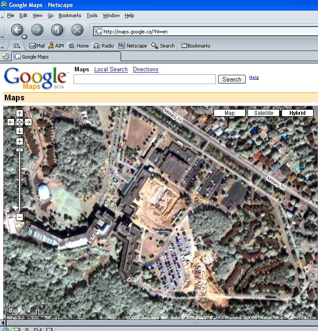This screenshot has width=318, height=331.
Task: Open the File menu
Action: 11,15
